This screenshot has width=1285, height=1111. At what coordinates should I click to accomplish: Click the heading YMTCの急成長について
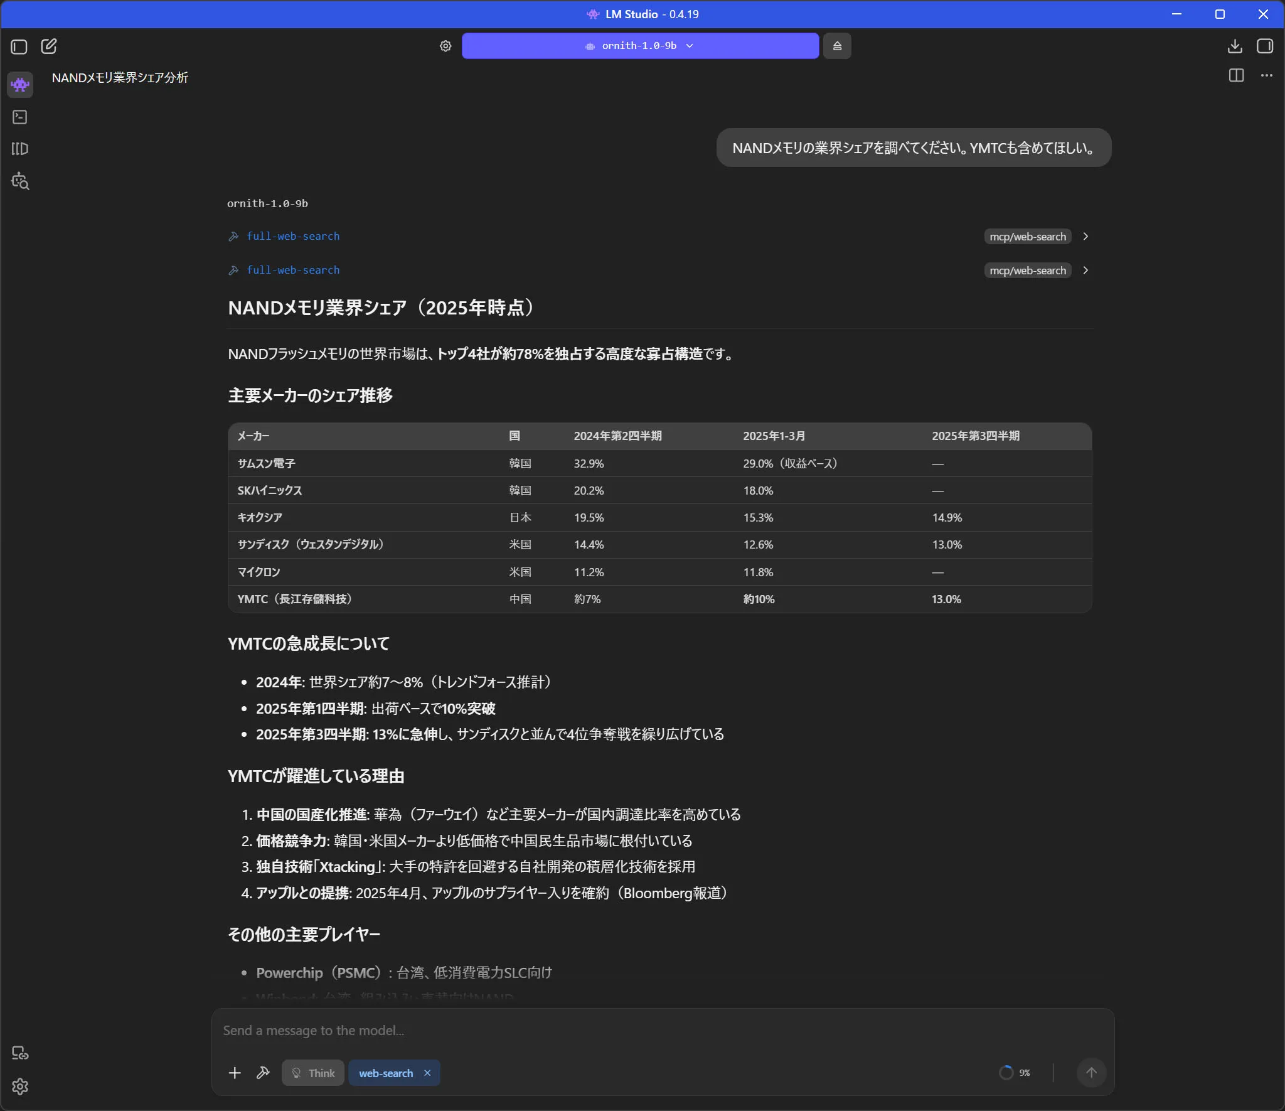click(308, 643)
